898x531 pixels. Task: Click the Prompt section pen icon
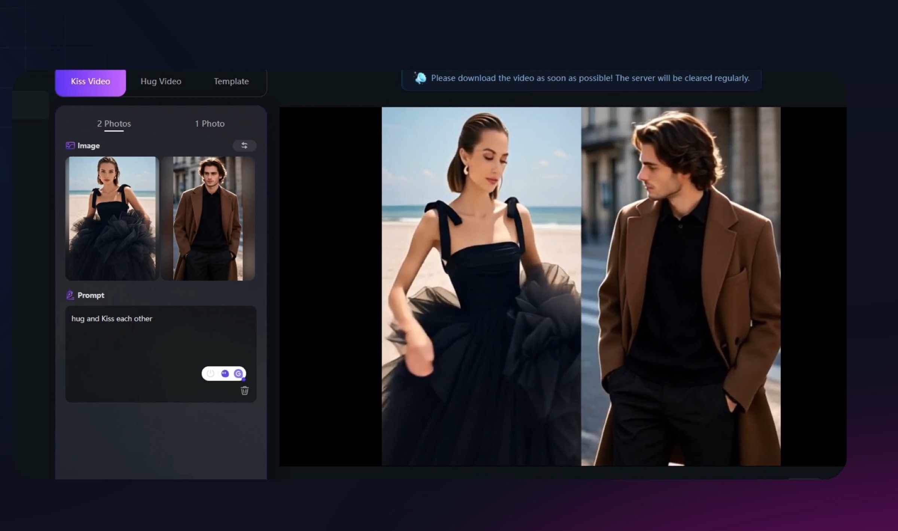[x=70, y=295]
